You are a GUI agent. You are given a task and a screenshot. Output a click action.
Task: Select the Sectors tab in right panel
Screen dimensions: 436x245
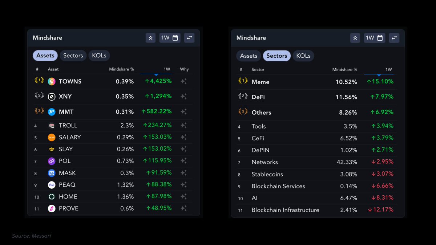pos(277,56)
